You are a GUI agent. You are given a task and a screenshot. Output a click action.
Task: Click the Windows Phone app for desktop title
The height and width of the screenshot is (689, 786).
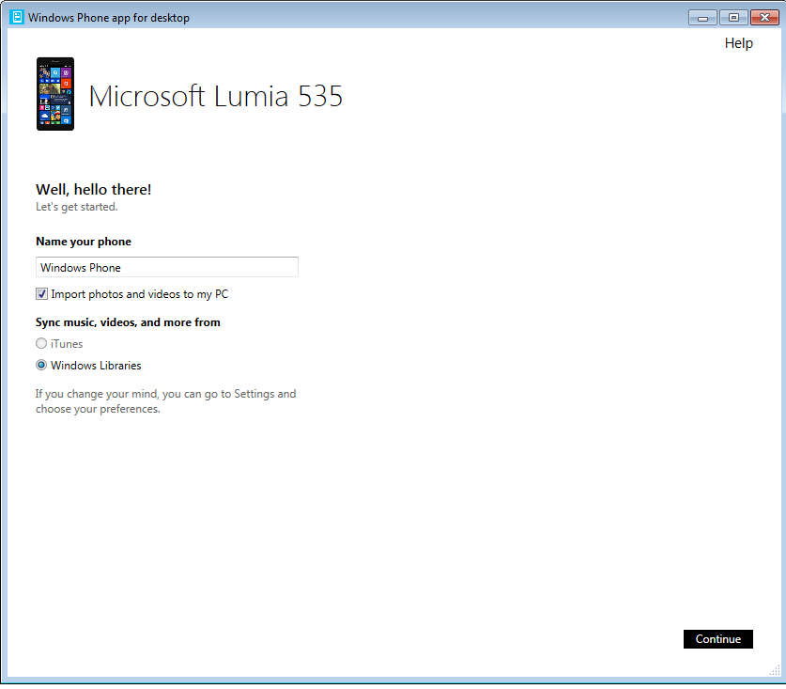coord(108,17)
